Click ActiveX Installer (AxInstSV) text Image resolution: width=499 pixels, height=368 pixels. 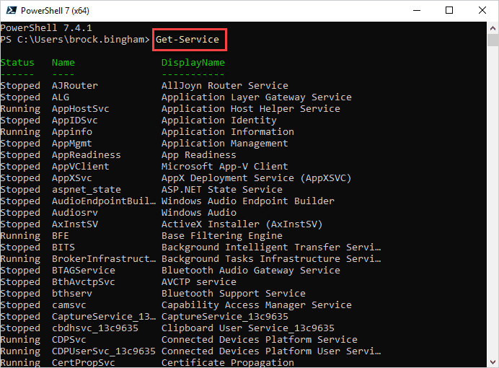tap(242, 224)
